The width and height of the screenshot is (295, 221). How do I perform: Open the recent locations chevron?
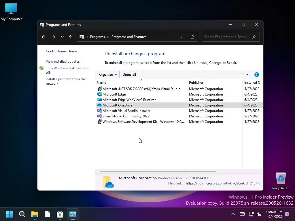[x=62, y=37]
